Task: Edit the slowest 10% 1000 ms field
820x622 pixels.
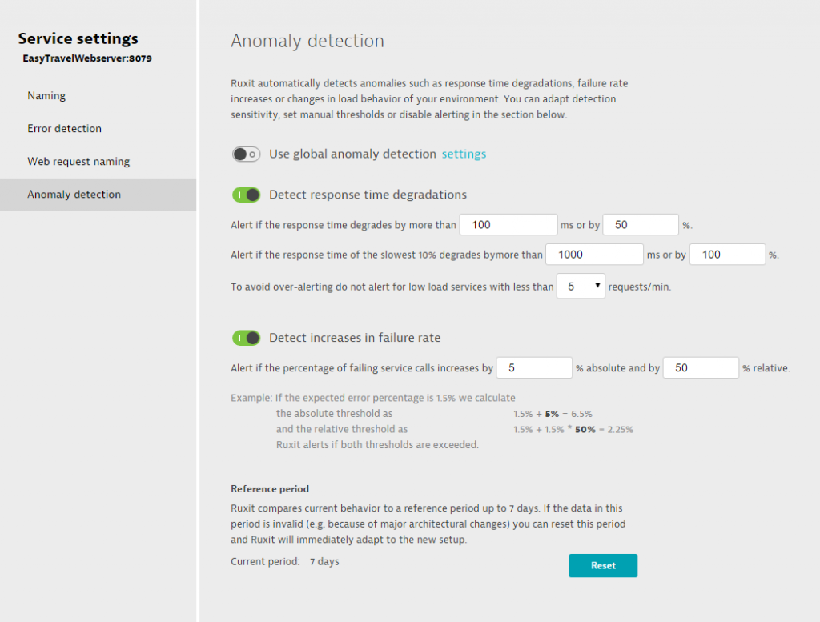Action: (x=594, y=255)
